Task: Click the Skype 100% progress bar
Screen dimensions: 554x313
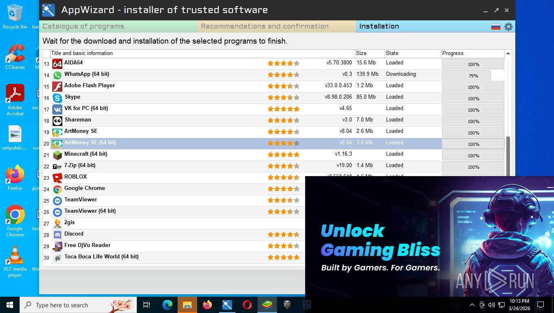Action: point(473,98)
